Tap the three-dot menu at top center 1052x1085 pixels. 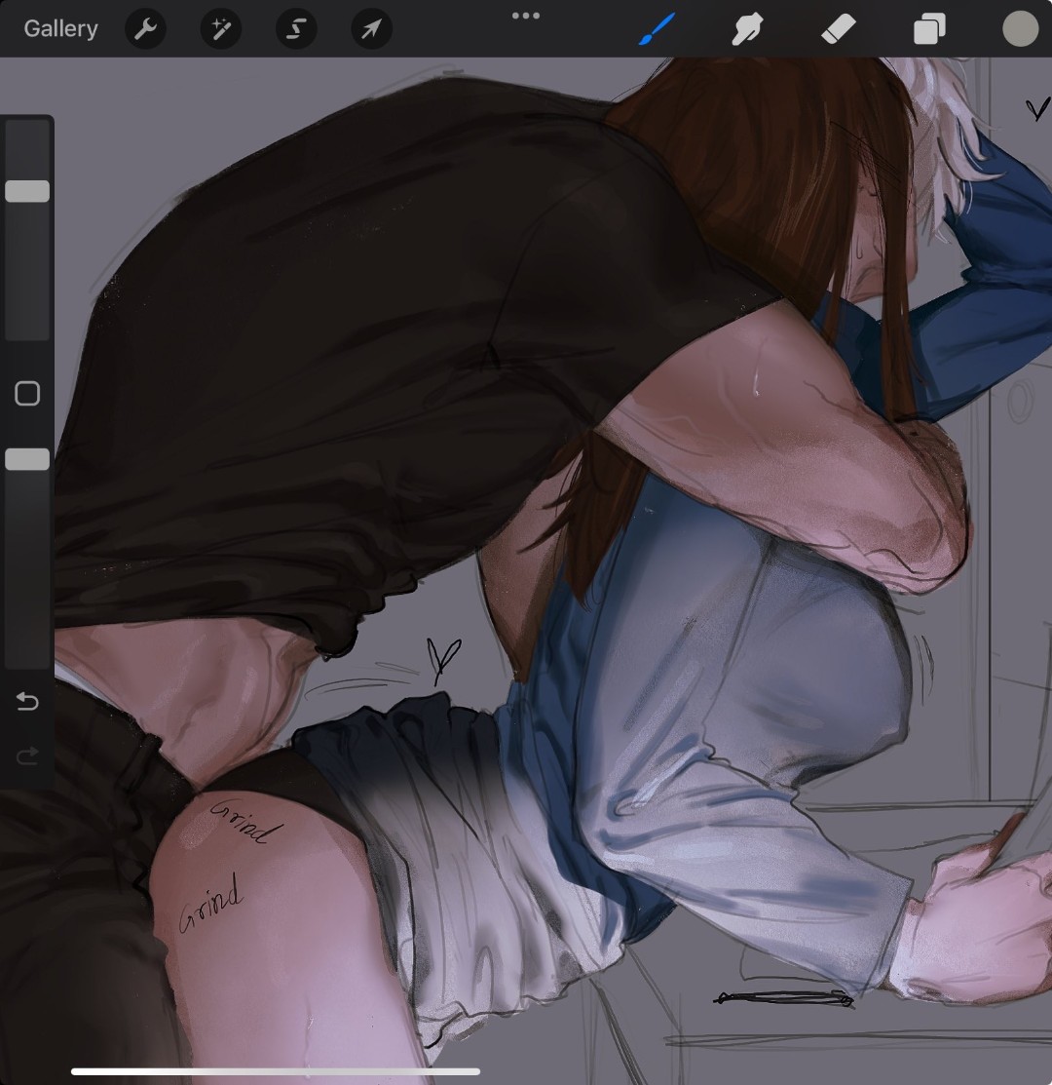point(526,16)
